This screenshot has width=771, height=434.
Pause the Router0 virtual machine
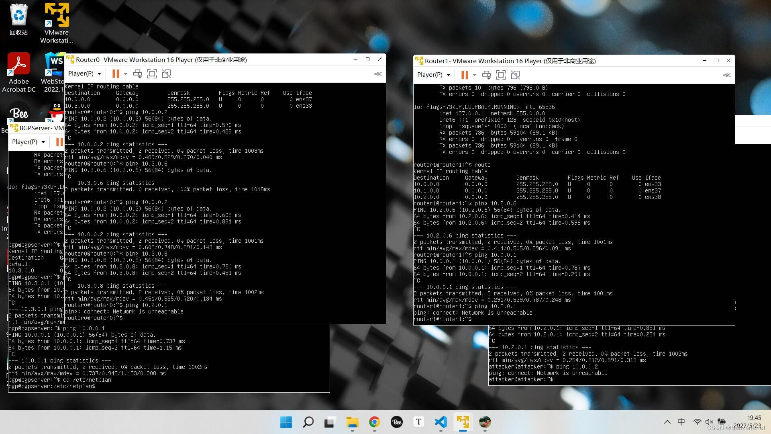[x=116, y=74]
